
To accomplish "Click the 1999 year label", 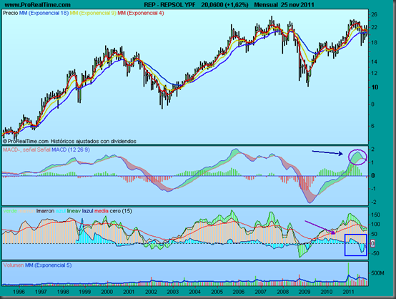I will tap(84, 292).
